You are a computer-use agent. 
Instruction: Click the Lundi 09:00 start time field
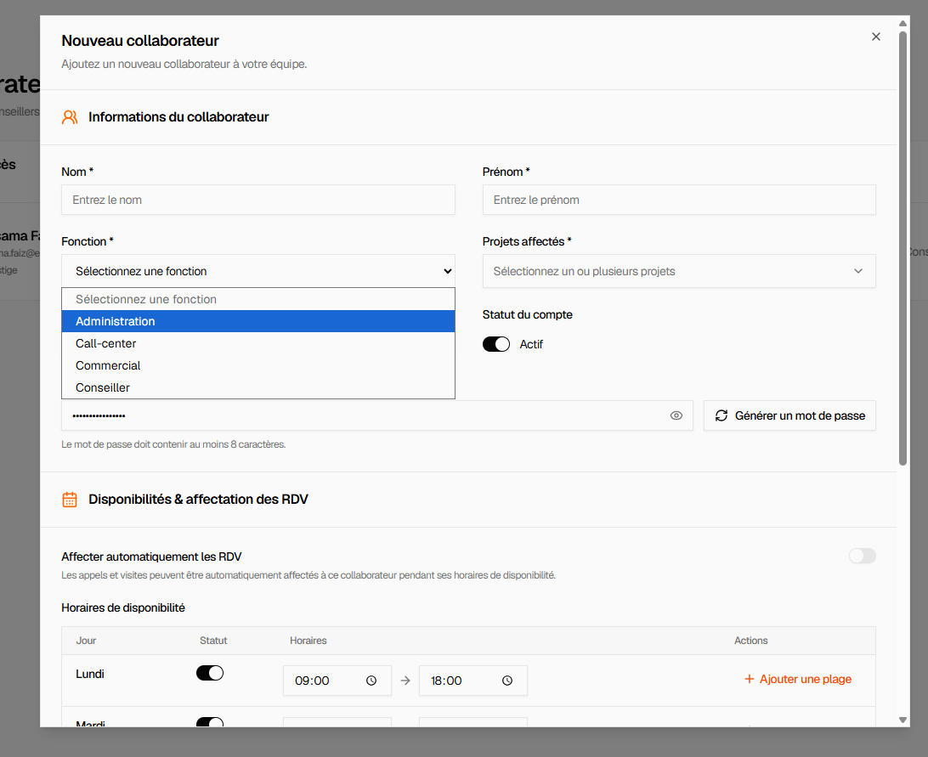pyautogui.click(x=337, y=681)
